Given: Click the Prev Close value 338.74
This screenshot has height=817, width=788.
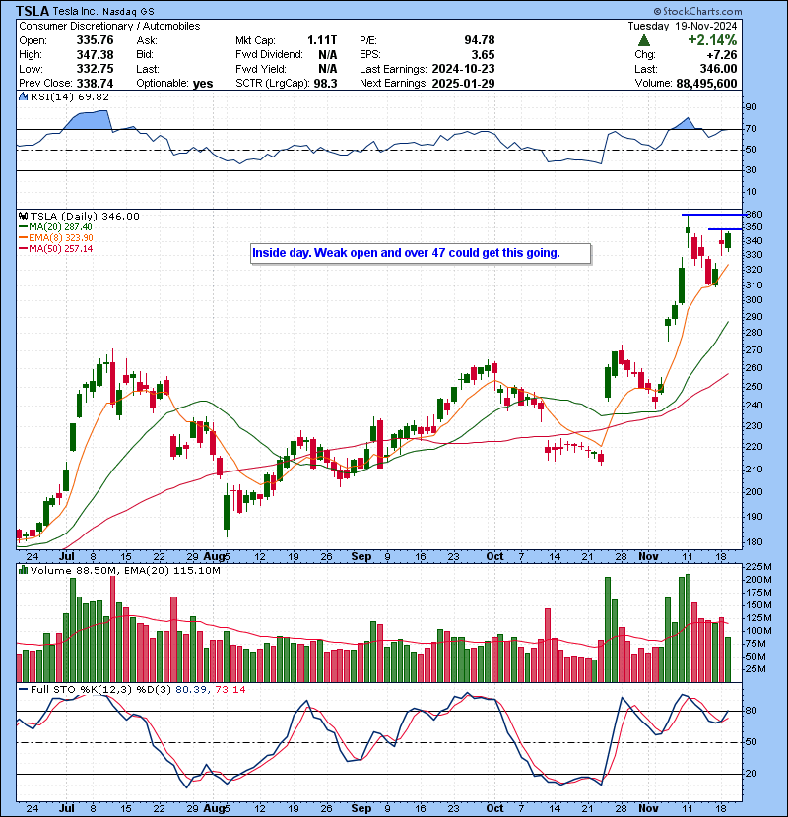Looking at the screenshot, I should pyautogui.click(x=95, y=83).
